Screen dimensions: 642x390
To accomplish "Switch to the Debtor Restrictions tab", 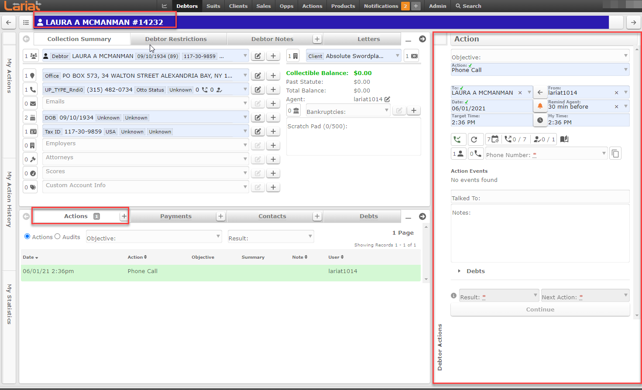I will pyautogui.click(x=176, y=39).
